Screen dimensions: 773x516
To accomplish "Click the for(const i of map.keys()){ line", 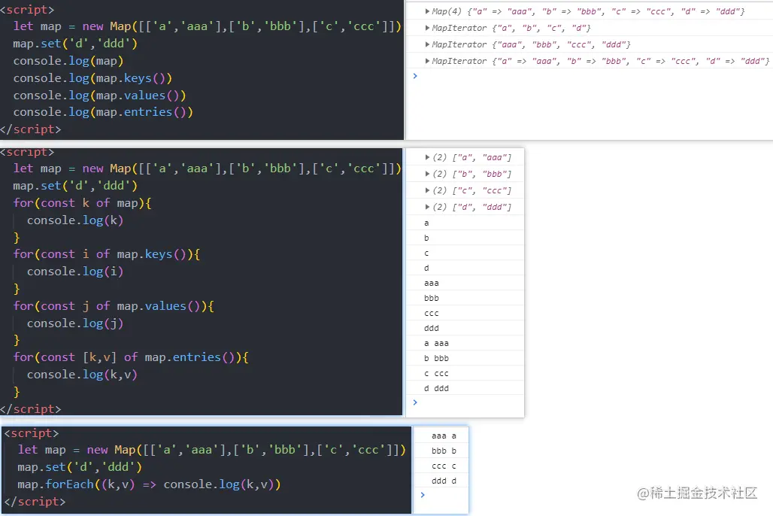I will point(107,254).
